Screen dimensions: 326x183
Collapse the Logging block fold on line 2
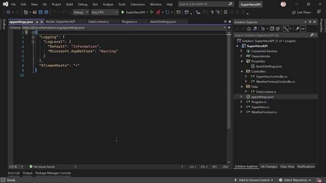(33, 37)
